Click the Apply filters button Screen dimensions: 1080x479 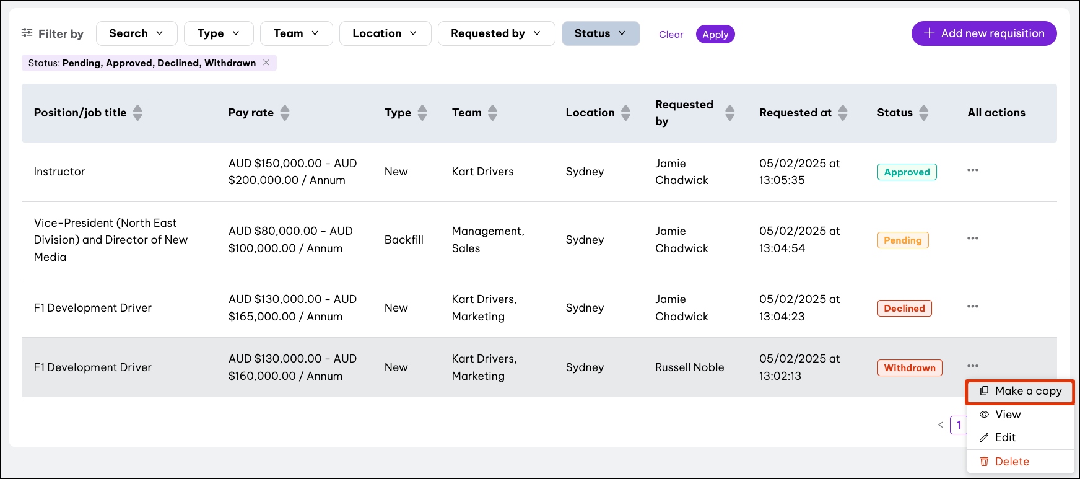[715, 35]
